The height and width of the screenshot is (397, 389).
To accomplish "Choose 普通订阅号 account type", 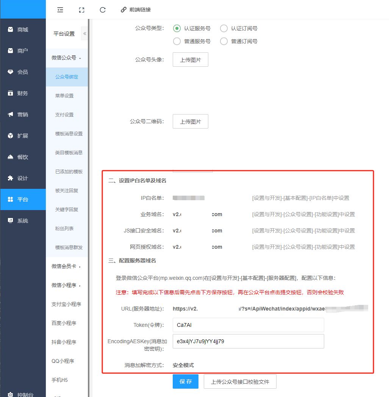I will coord(224,41).
